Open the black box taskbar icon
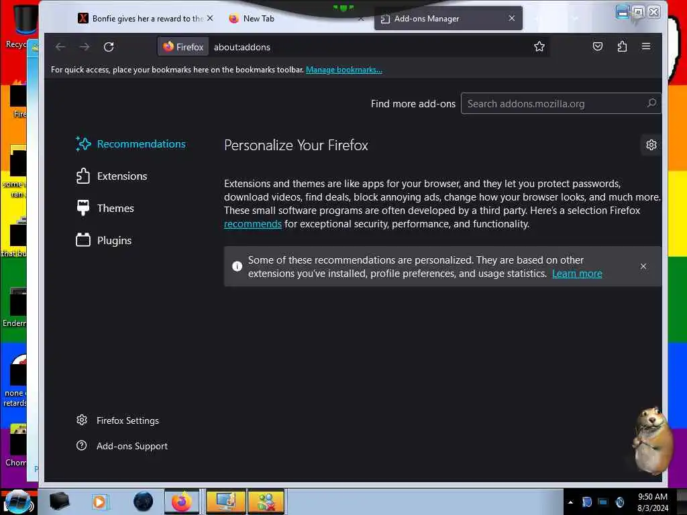This screenshot has width=687, height=515. coord(59,502)
